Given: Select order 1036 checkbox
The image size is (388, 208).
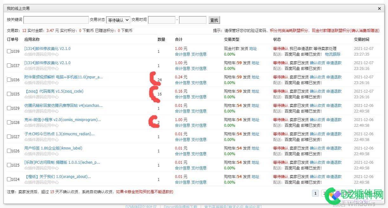Looking at the screenshot, I should 9,80.
